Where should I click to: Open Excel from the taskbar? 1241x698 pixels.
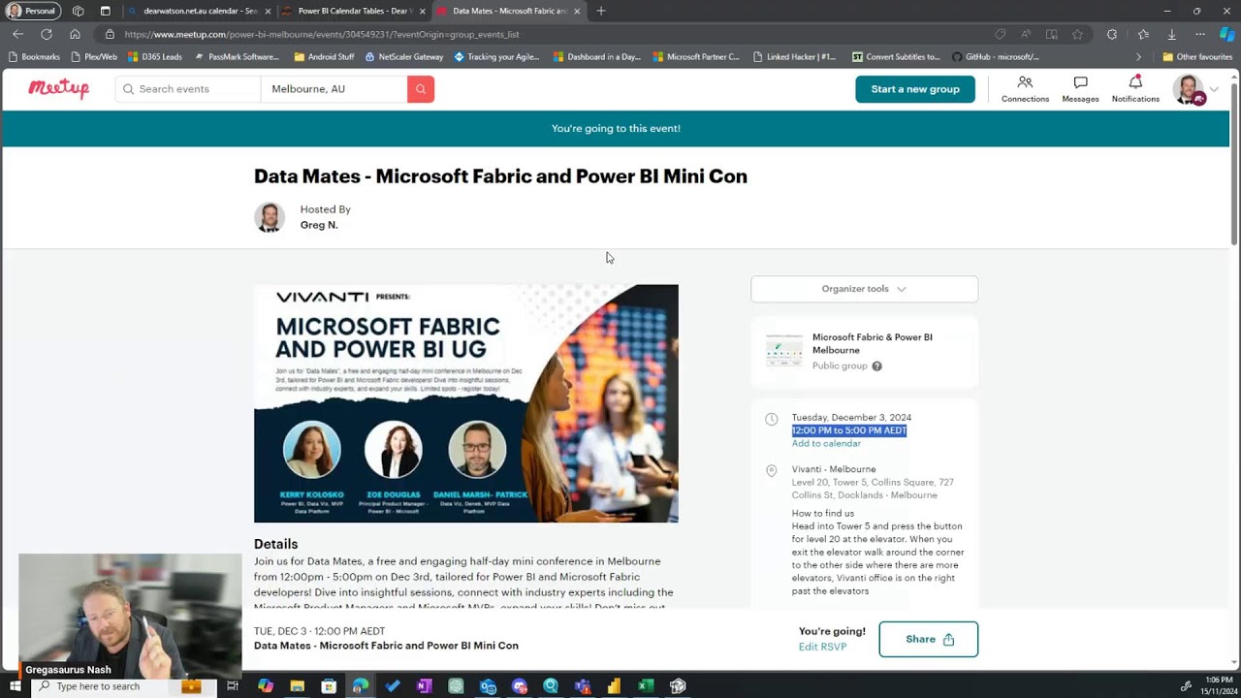coord(646,686)
